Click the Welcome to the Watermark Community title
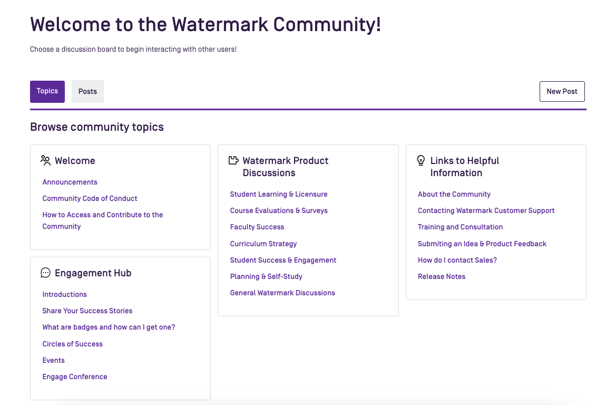Screen dimensions: 606x405 click(206, 24)
